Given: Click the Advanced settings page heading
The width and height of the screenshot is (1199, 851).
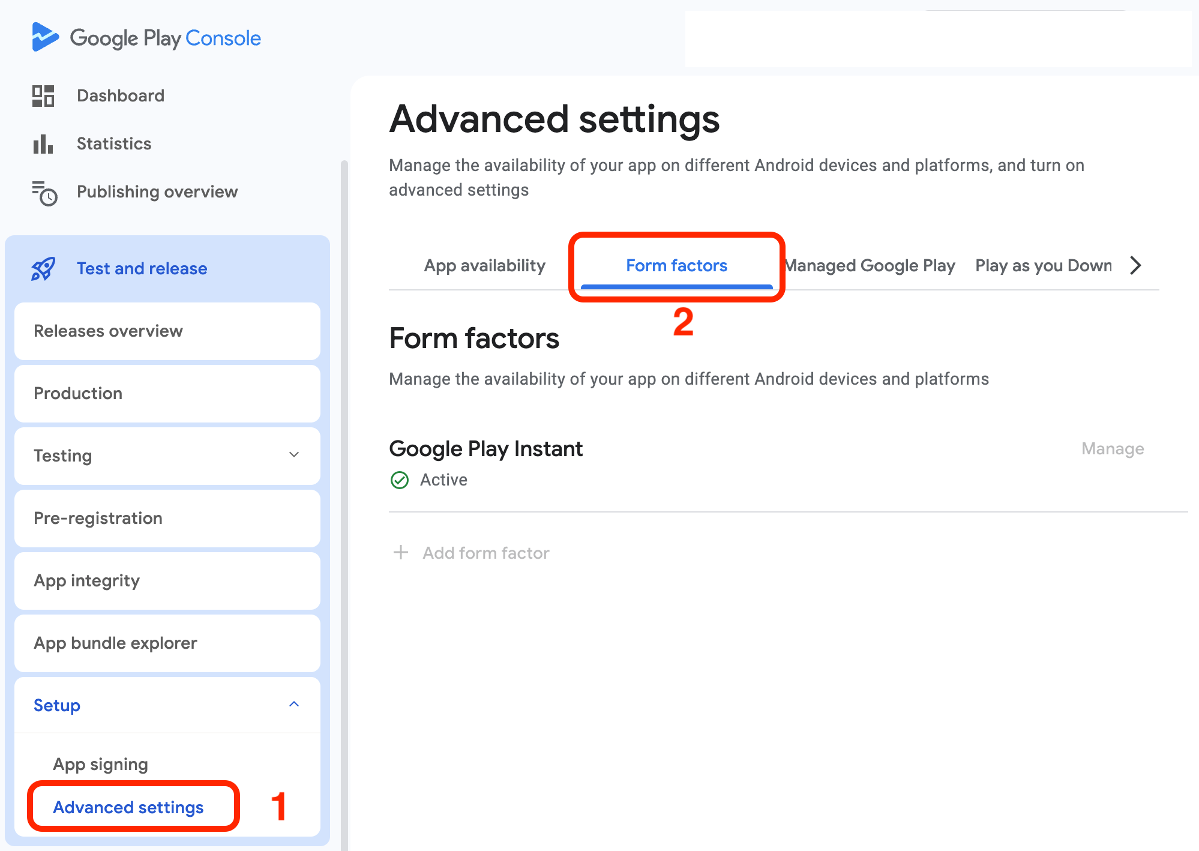Looking at the screenshot, I should pos(554,119).
